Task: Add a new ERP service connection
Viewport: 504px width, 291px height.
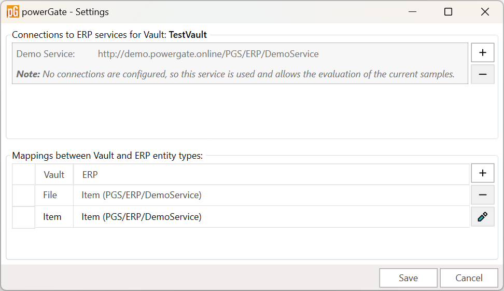Action: [482, 53]
